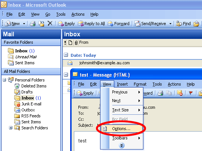Open Insert menu in the message window

122,84
